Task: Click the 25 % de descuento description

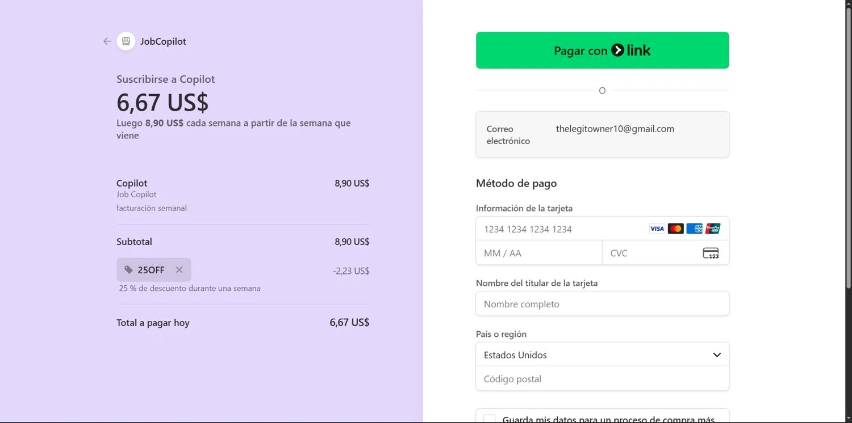Action: tap(190, 288)
